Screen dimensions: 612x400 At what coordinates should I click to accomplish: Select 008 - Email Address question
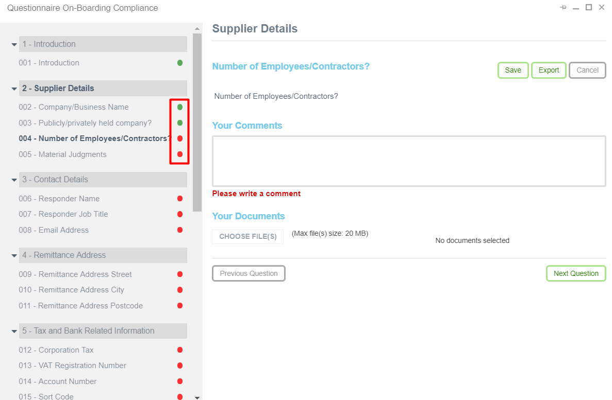[x=54, y=230]
